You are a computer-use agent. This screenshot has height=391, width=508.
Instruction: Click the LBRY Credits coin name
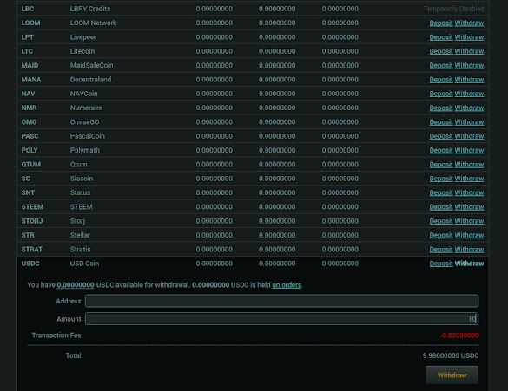click(90, 9)
